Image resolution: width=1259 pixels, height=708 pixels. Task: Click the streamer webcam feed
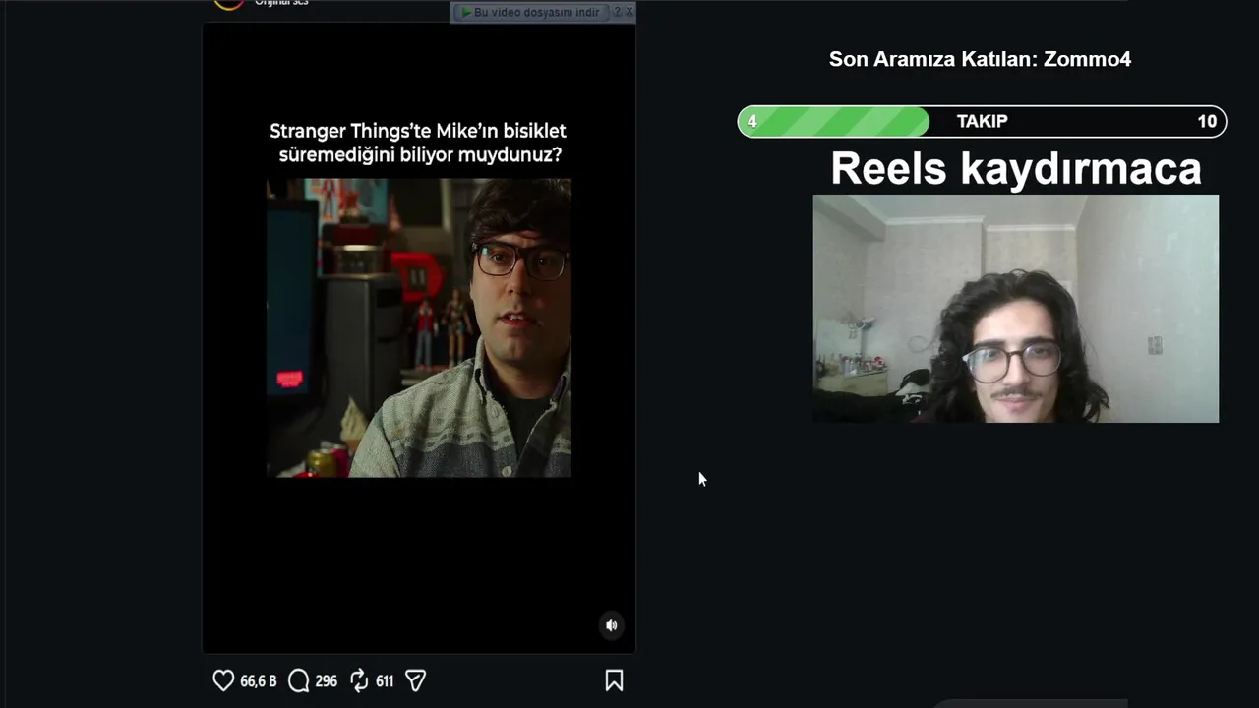click(x=1015, y=309)
